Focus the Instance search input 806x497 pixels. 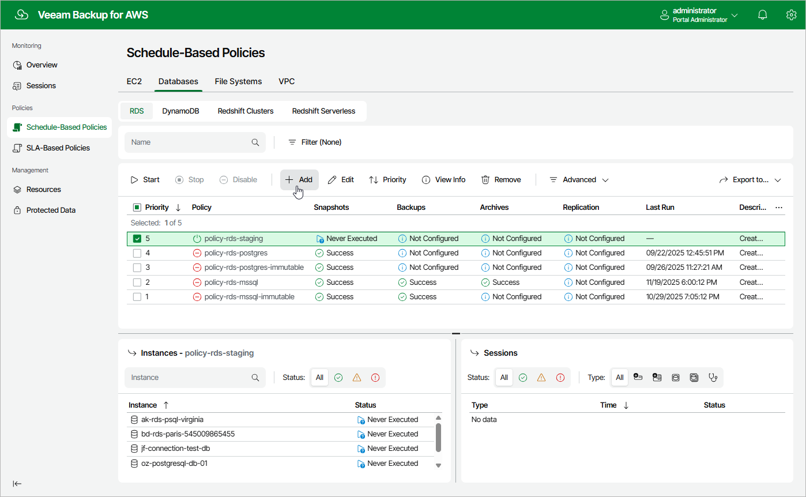[x=195, y=378]
